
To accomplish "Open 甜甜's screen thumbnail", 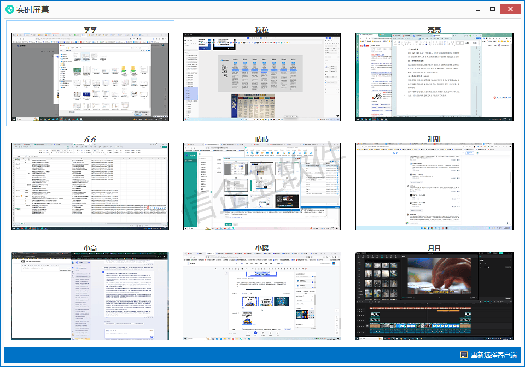I will (x=434, y=186).
